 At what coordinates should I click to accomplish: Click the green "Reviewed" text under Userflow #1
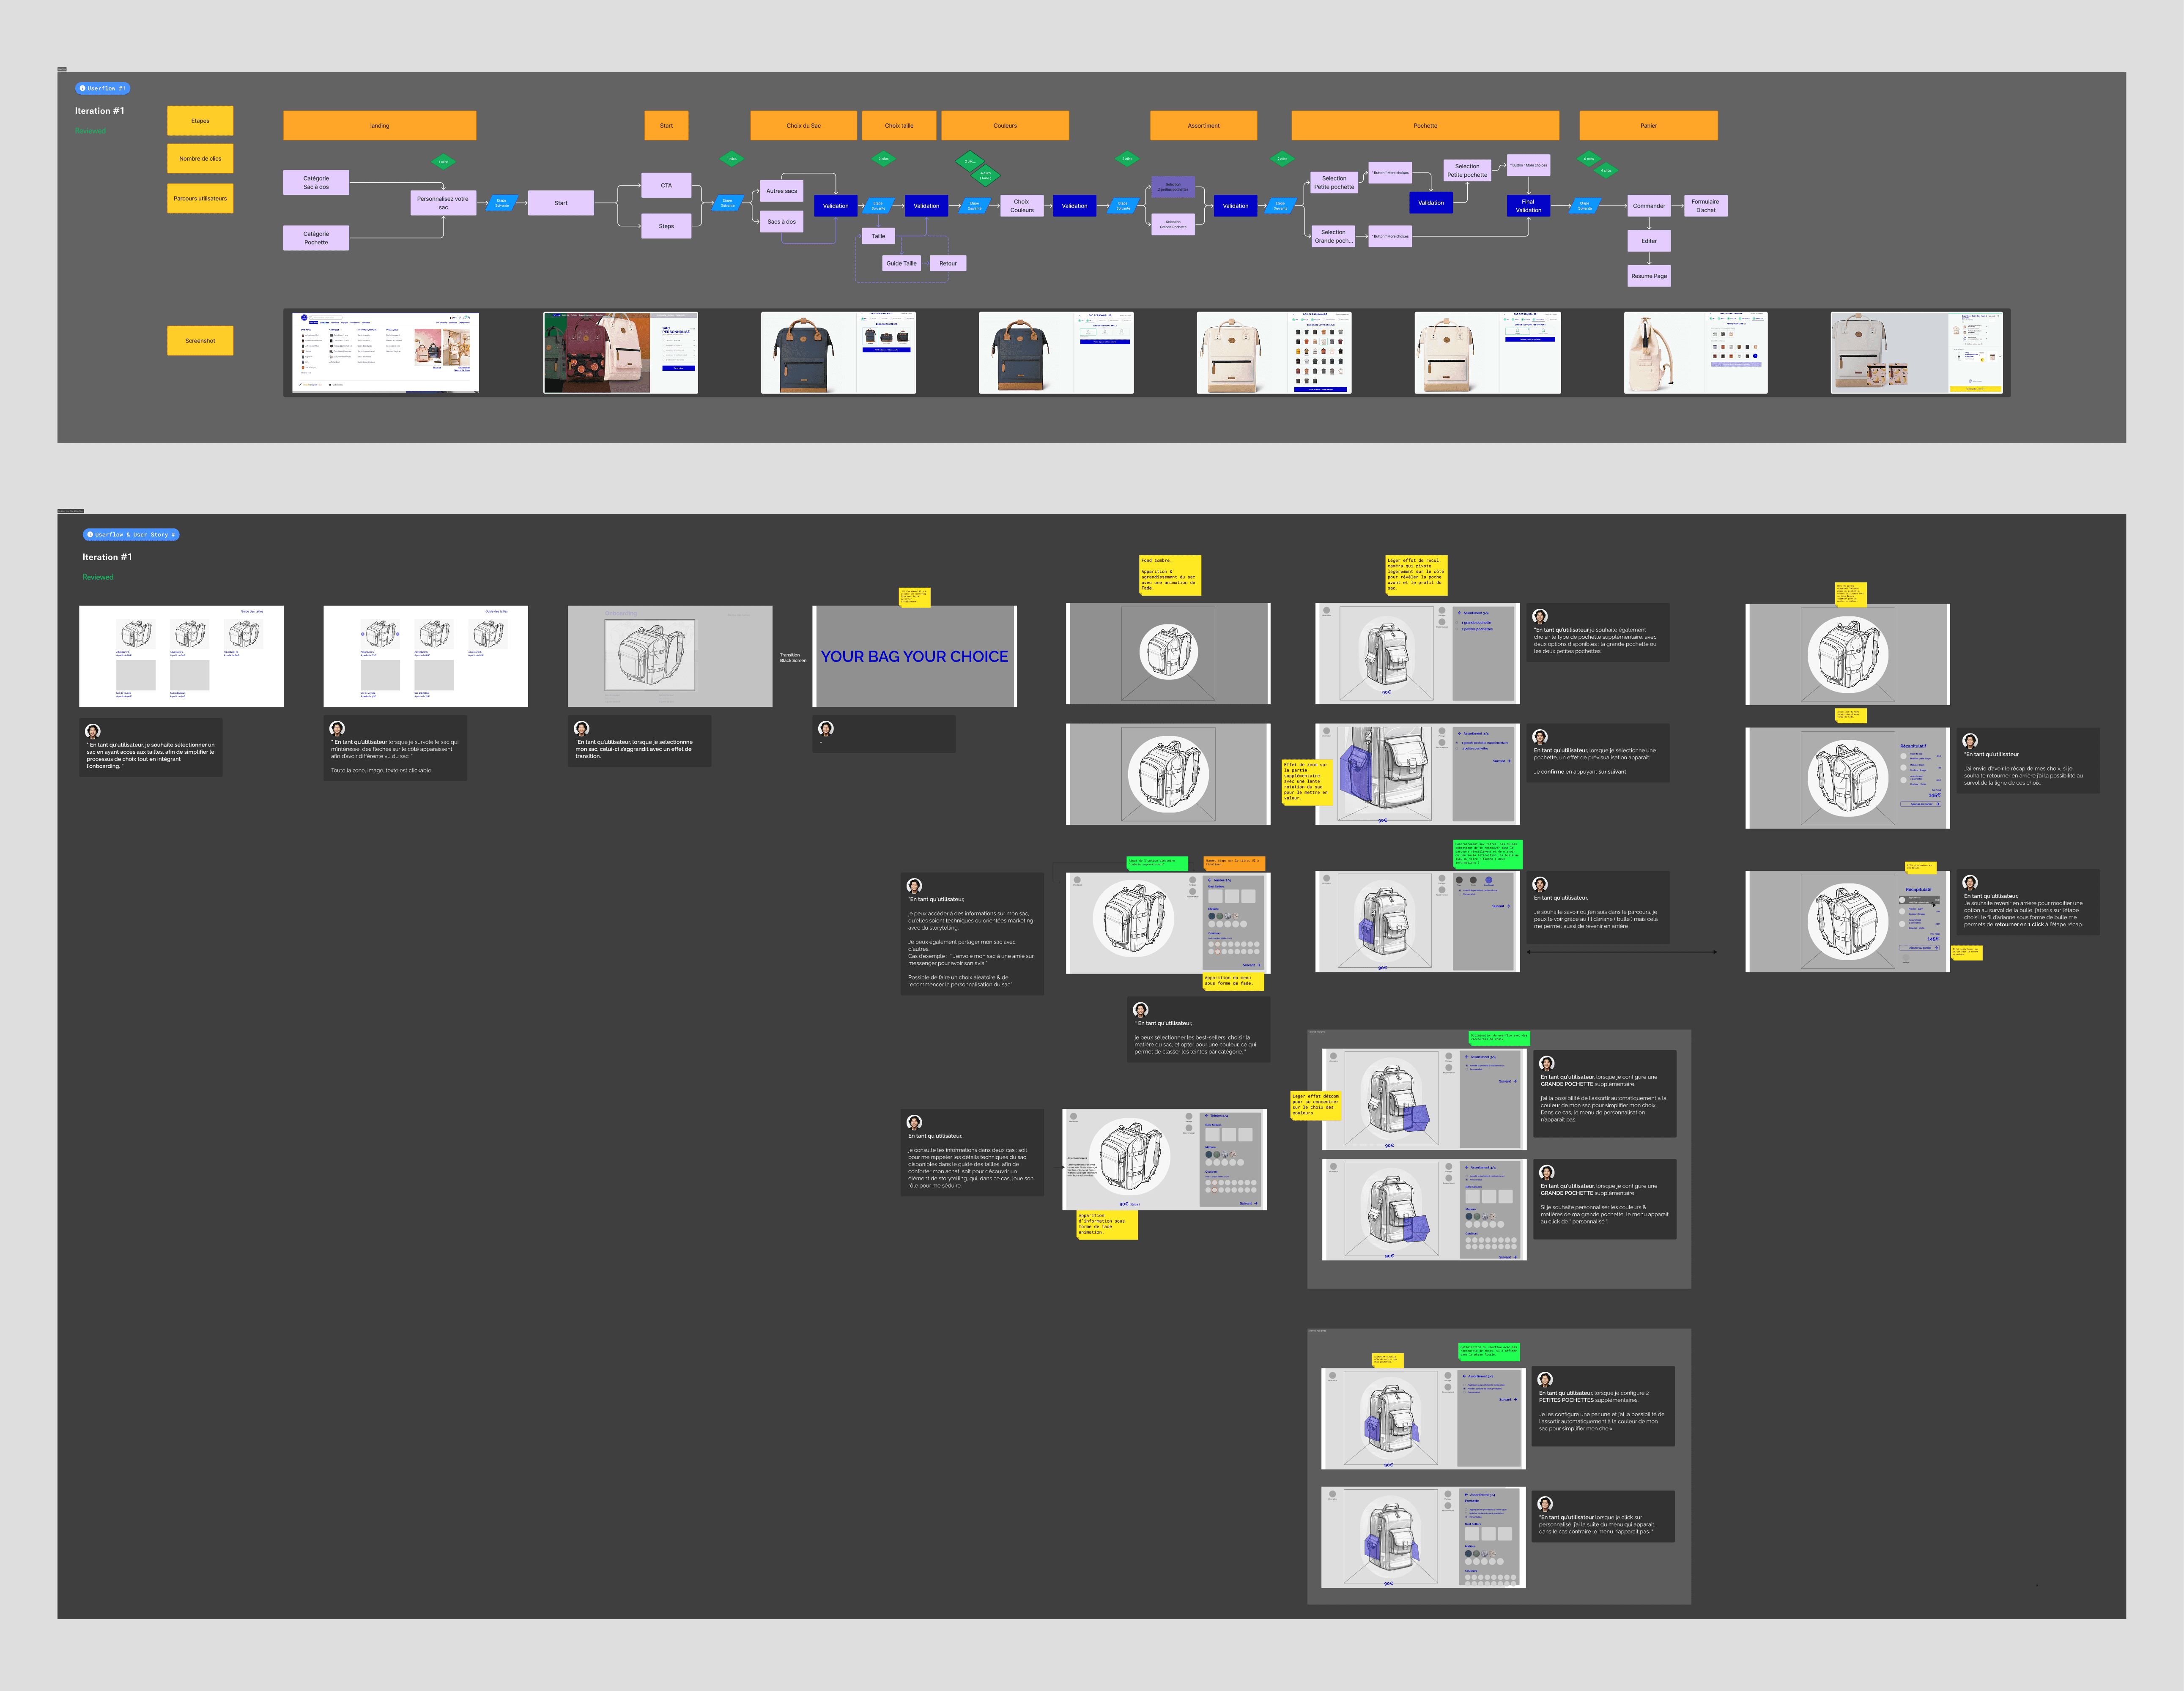click(90, 131)
